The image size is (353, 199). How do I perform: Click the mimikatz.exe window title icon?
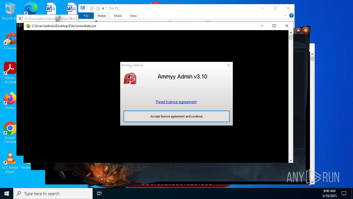[28, 26]
